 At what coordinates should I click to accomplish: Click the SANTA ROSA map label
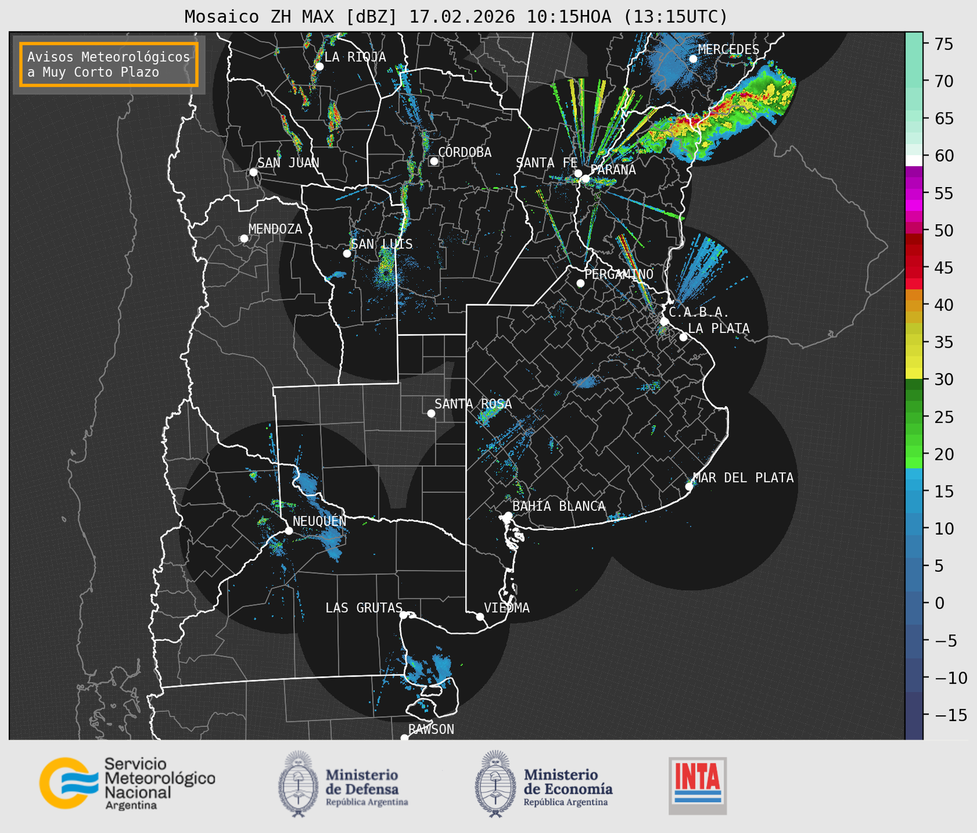473,404
